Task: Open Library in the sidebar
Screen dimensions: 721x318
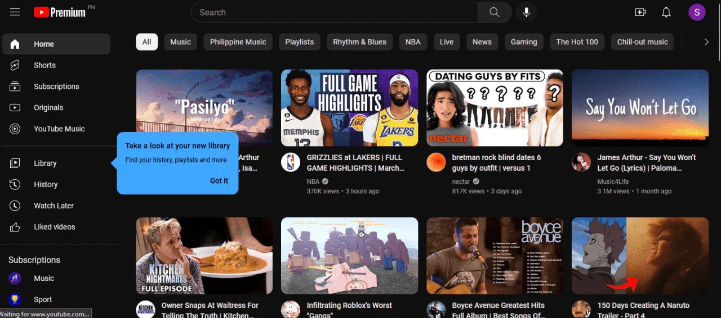Action: (56, 163)
